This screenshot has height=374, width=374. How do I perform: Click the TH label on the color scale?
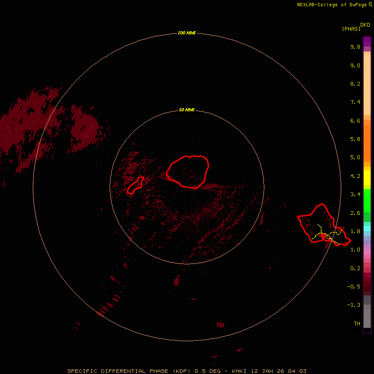(x=357, y=324)
